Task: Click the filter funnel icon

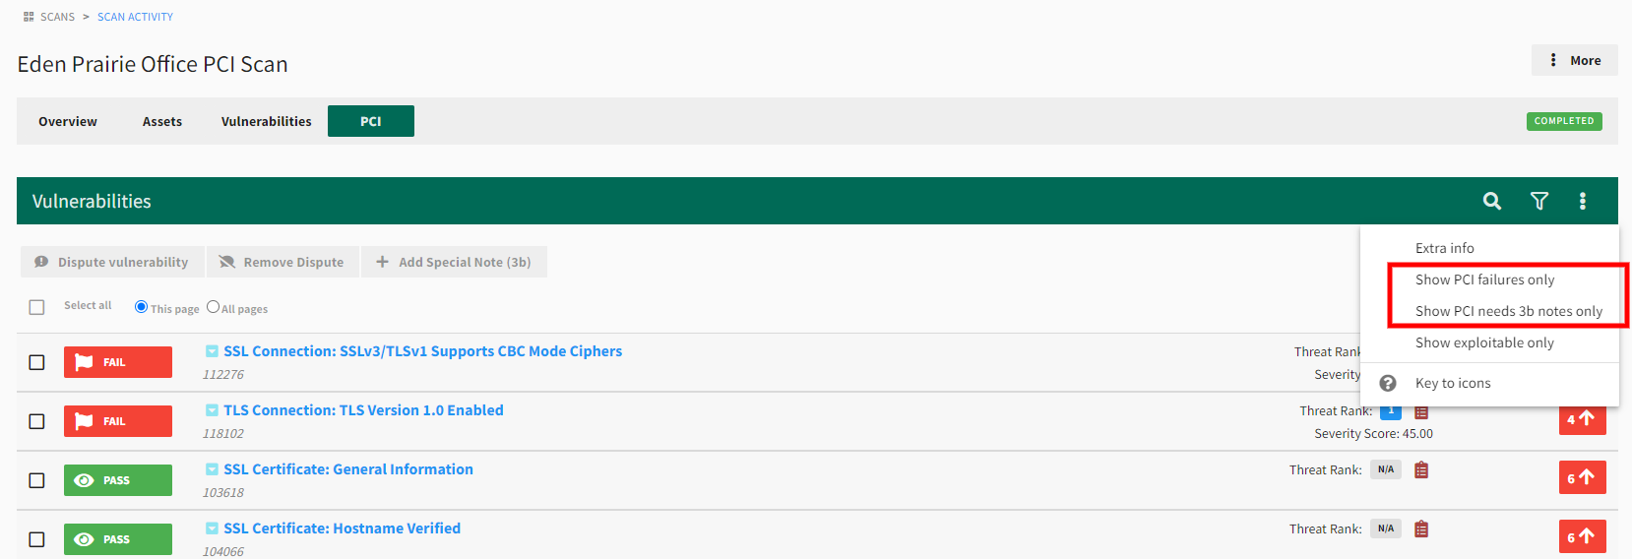Action: point(1538,201)
